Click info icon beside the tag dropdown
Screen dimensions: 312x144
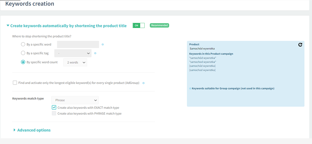click(x=95, y=53)
